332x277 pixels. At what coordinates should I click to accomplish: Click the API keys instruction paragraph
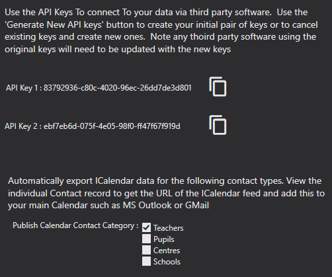161,31
